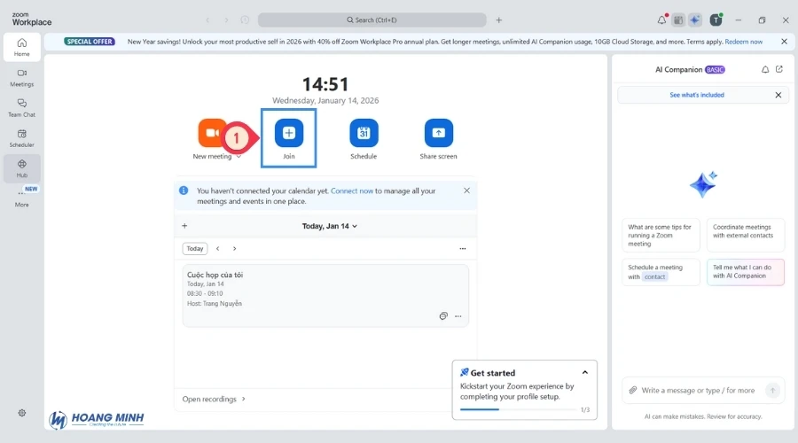Go to previous day arrow

(218, 249)
